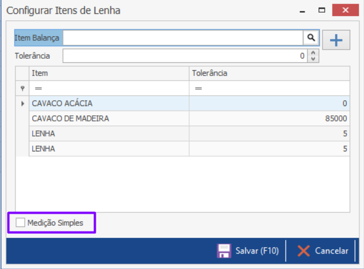Sort by the Tolerância column header

[x=269, y=73]
